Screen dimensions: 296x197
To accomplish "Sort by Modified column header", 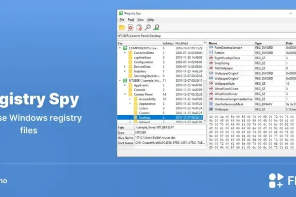I will coord(189,43).
